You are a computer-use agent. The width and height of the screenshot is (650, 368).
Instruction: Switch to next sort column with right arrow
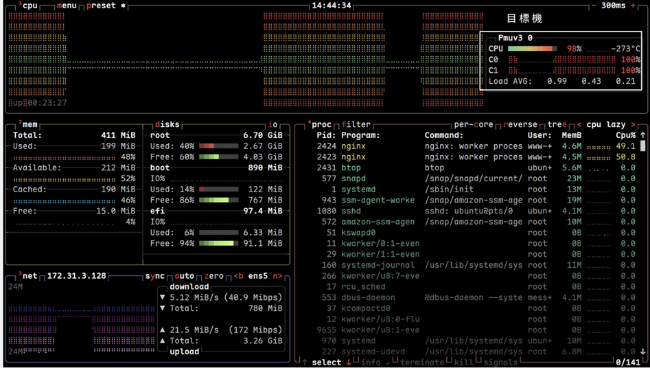click(x=633, y=124)
